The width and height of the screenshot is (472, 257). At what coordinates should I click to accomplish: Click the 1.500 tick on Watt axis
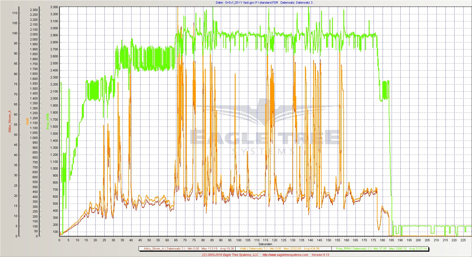[x=34, y=89]
